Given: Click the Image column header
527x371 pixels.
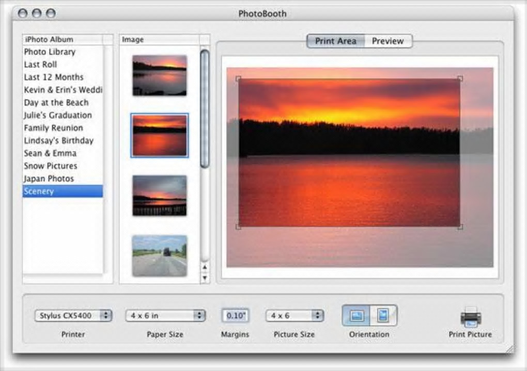Looking at the screenshot, I should (160, 40).
